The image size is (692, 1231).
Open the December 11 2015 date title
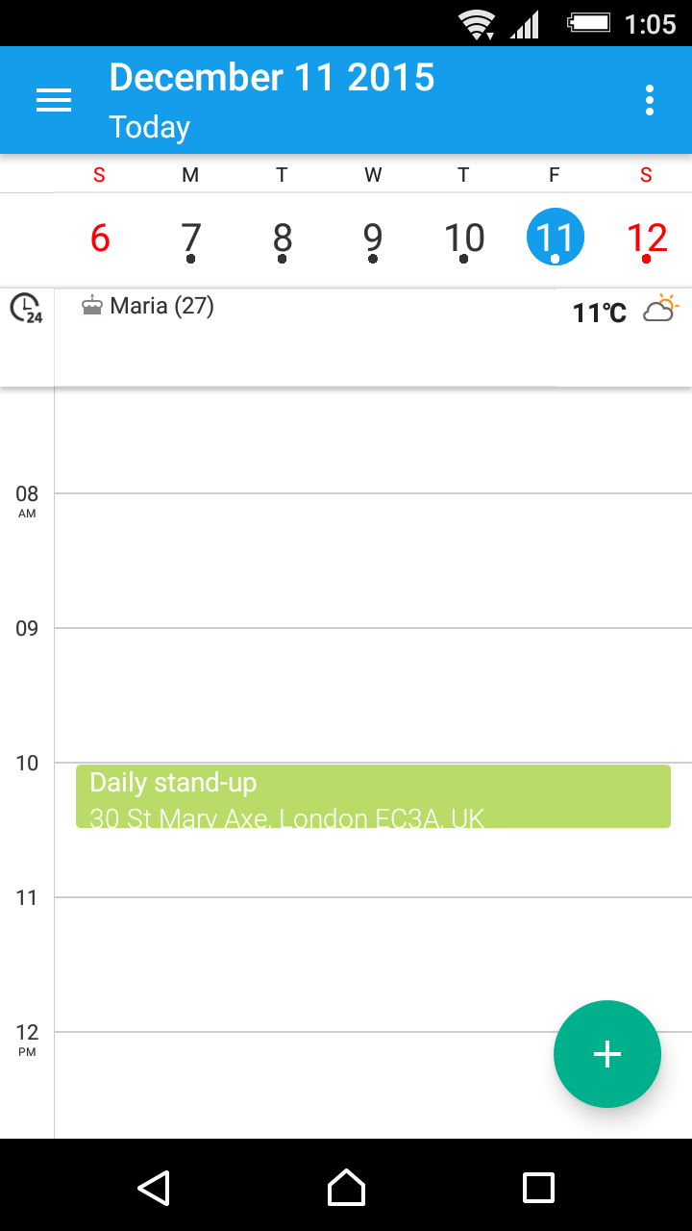point(272,79)
